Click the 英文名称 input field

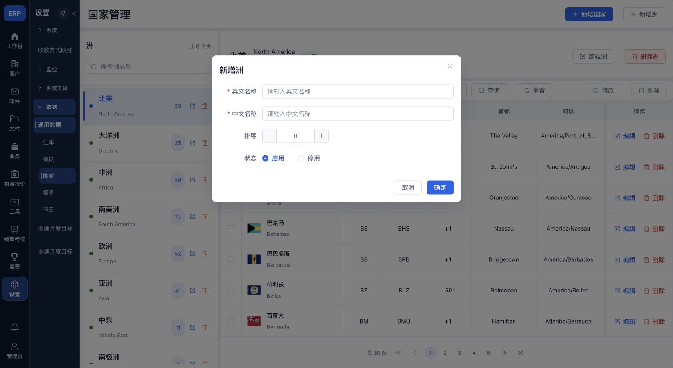tap(357, 91)
